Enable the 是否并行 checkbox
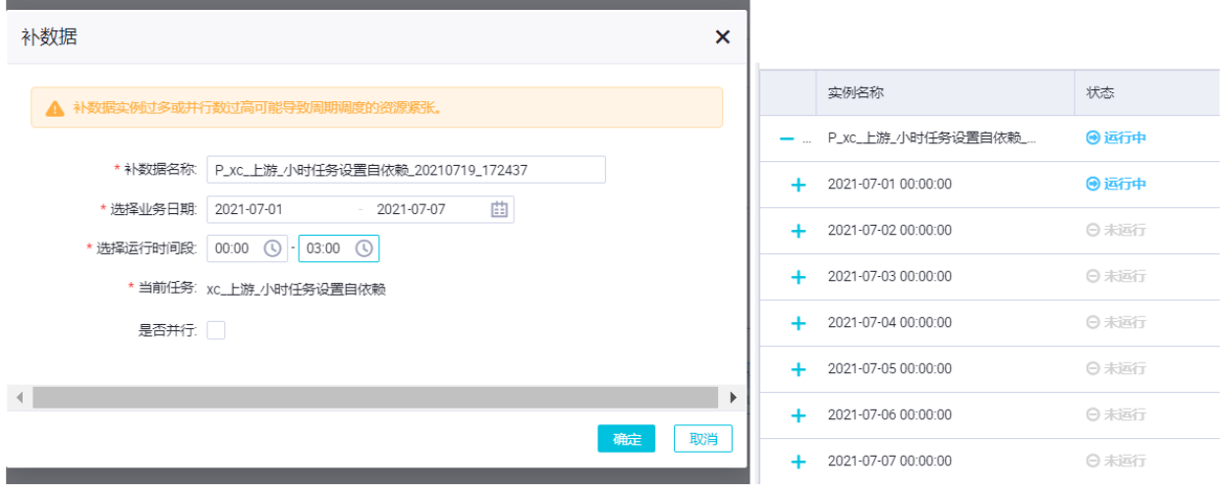This screenshot has width=1223, height=492. pos(216,330)
